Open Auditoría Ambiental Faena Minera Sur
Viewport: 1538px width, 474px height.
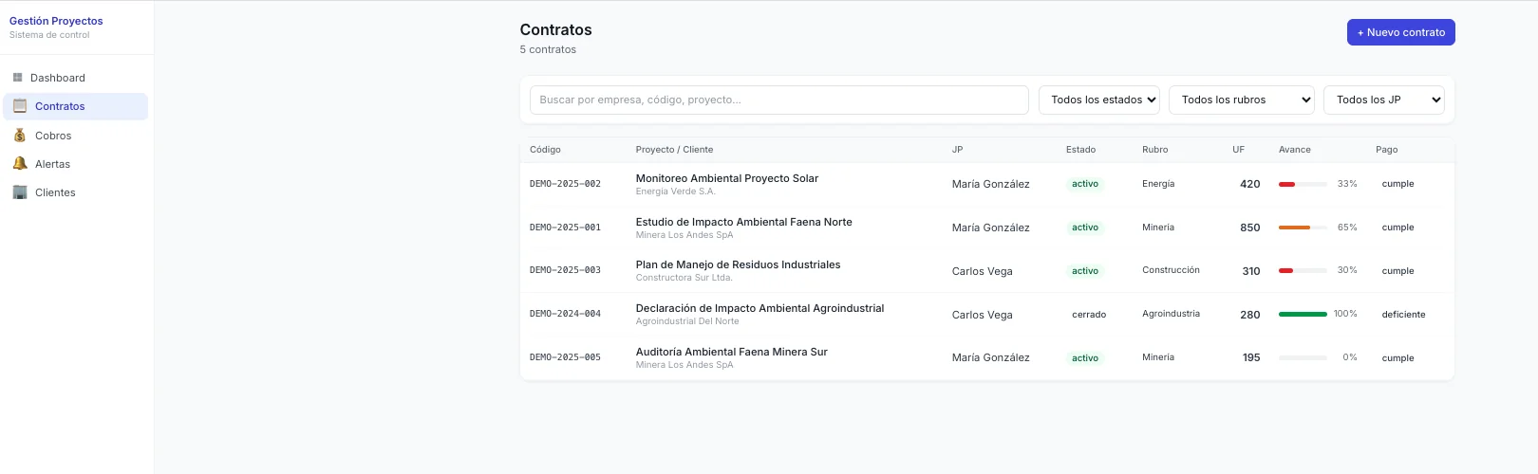click(x=731, y=352)
